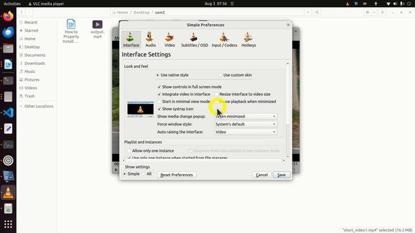Open Subtitles / OSD preferences tab
Viewport: 415px width, 233px height.
195,39
